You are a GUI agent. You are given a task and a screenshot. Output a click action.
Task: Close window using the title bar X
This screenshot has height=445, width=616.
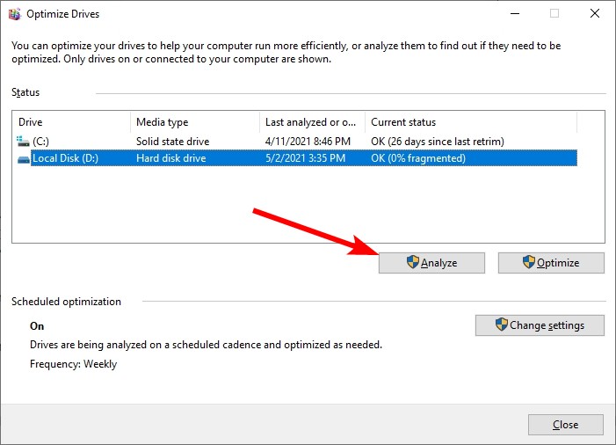594,14
